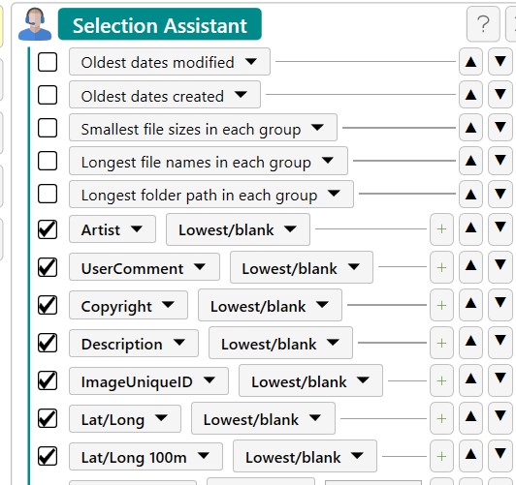
Task: Move Description rule up
Action: pyautogui.click(x=471, y=343)
